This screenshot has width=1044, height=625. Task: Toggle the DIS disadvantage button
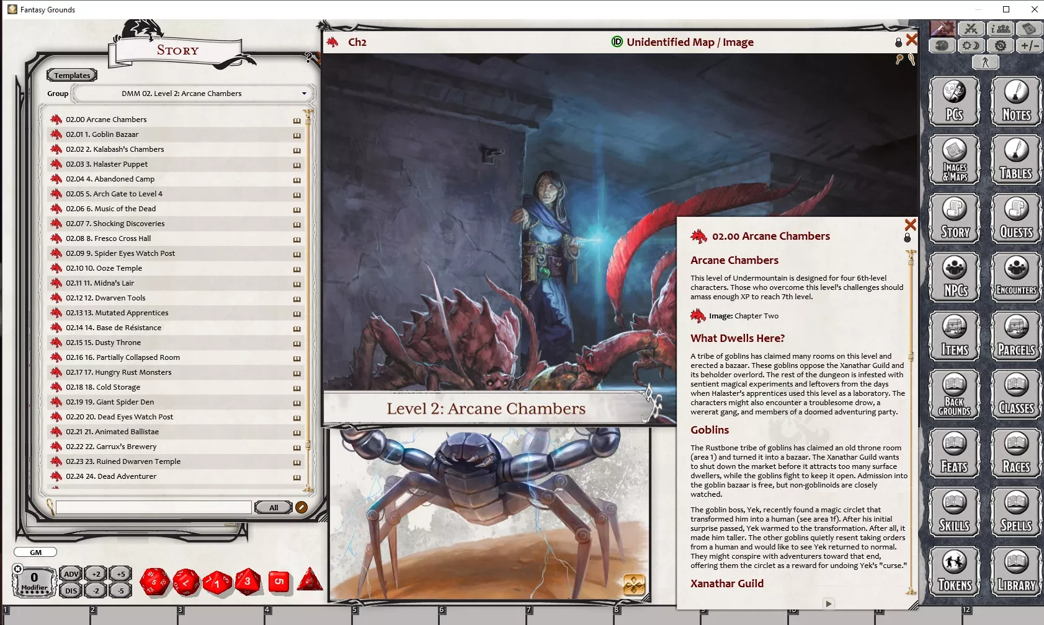coord(71,591)
